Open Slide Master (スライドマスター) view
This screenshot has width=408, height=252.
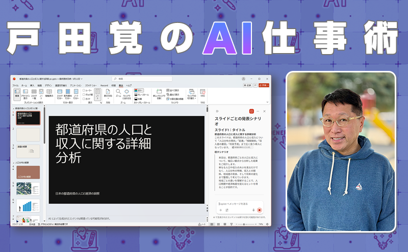(x=60, y=94)
